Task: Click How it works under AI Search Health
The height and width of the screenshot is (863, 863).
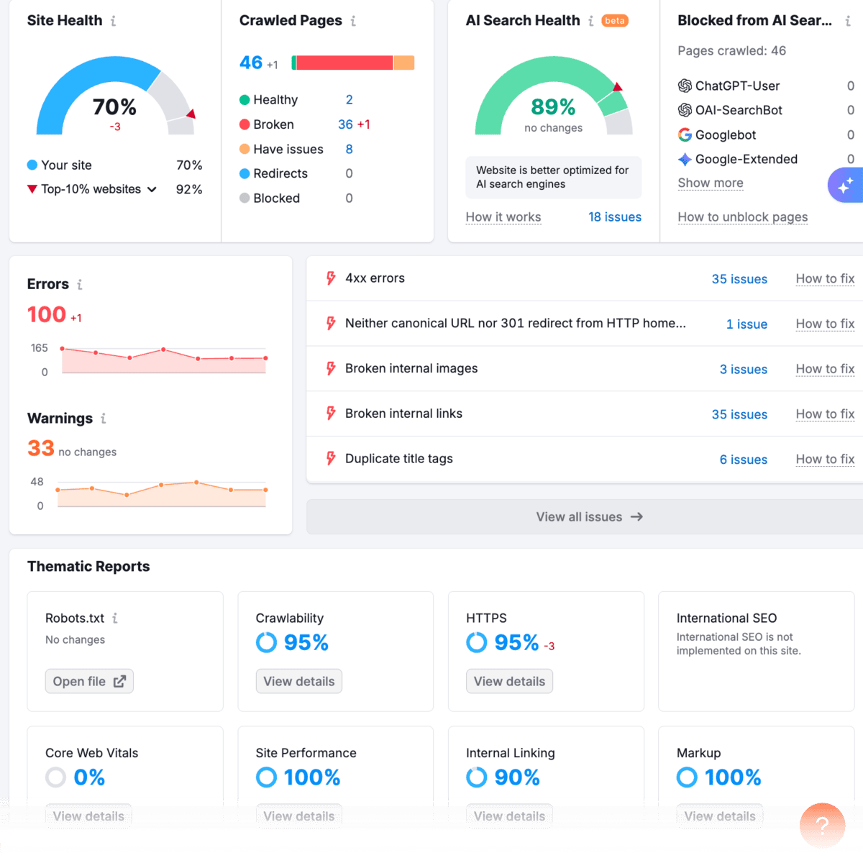Action: pyautogui.click(x=503, y=216)
